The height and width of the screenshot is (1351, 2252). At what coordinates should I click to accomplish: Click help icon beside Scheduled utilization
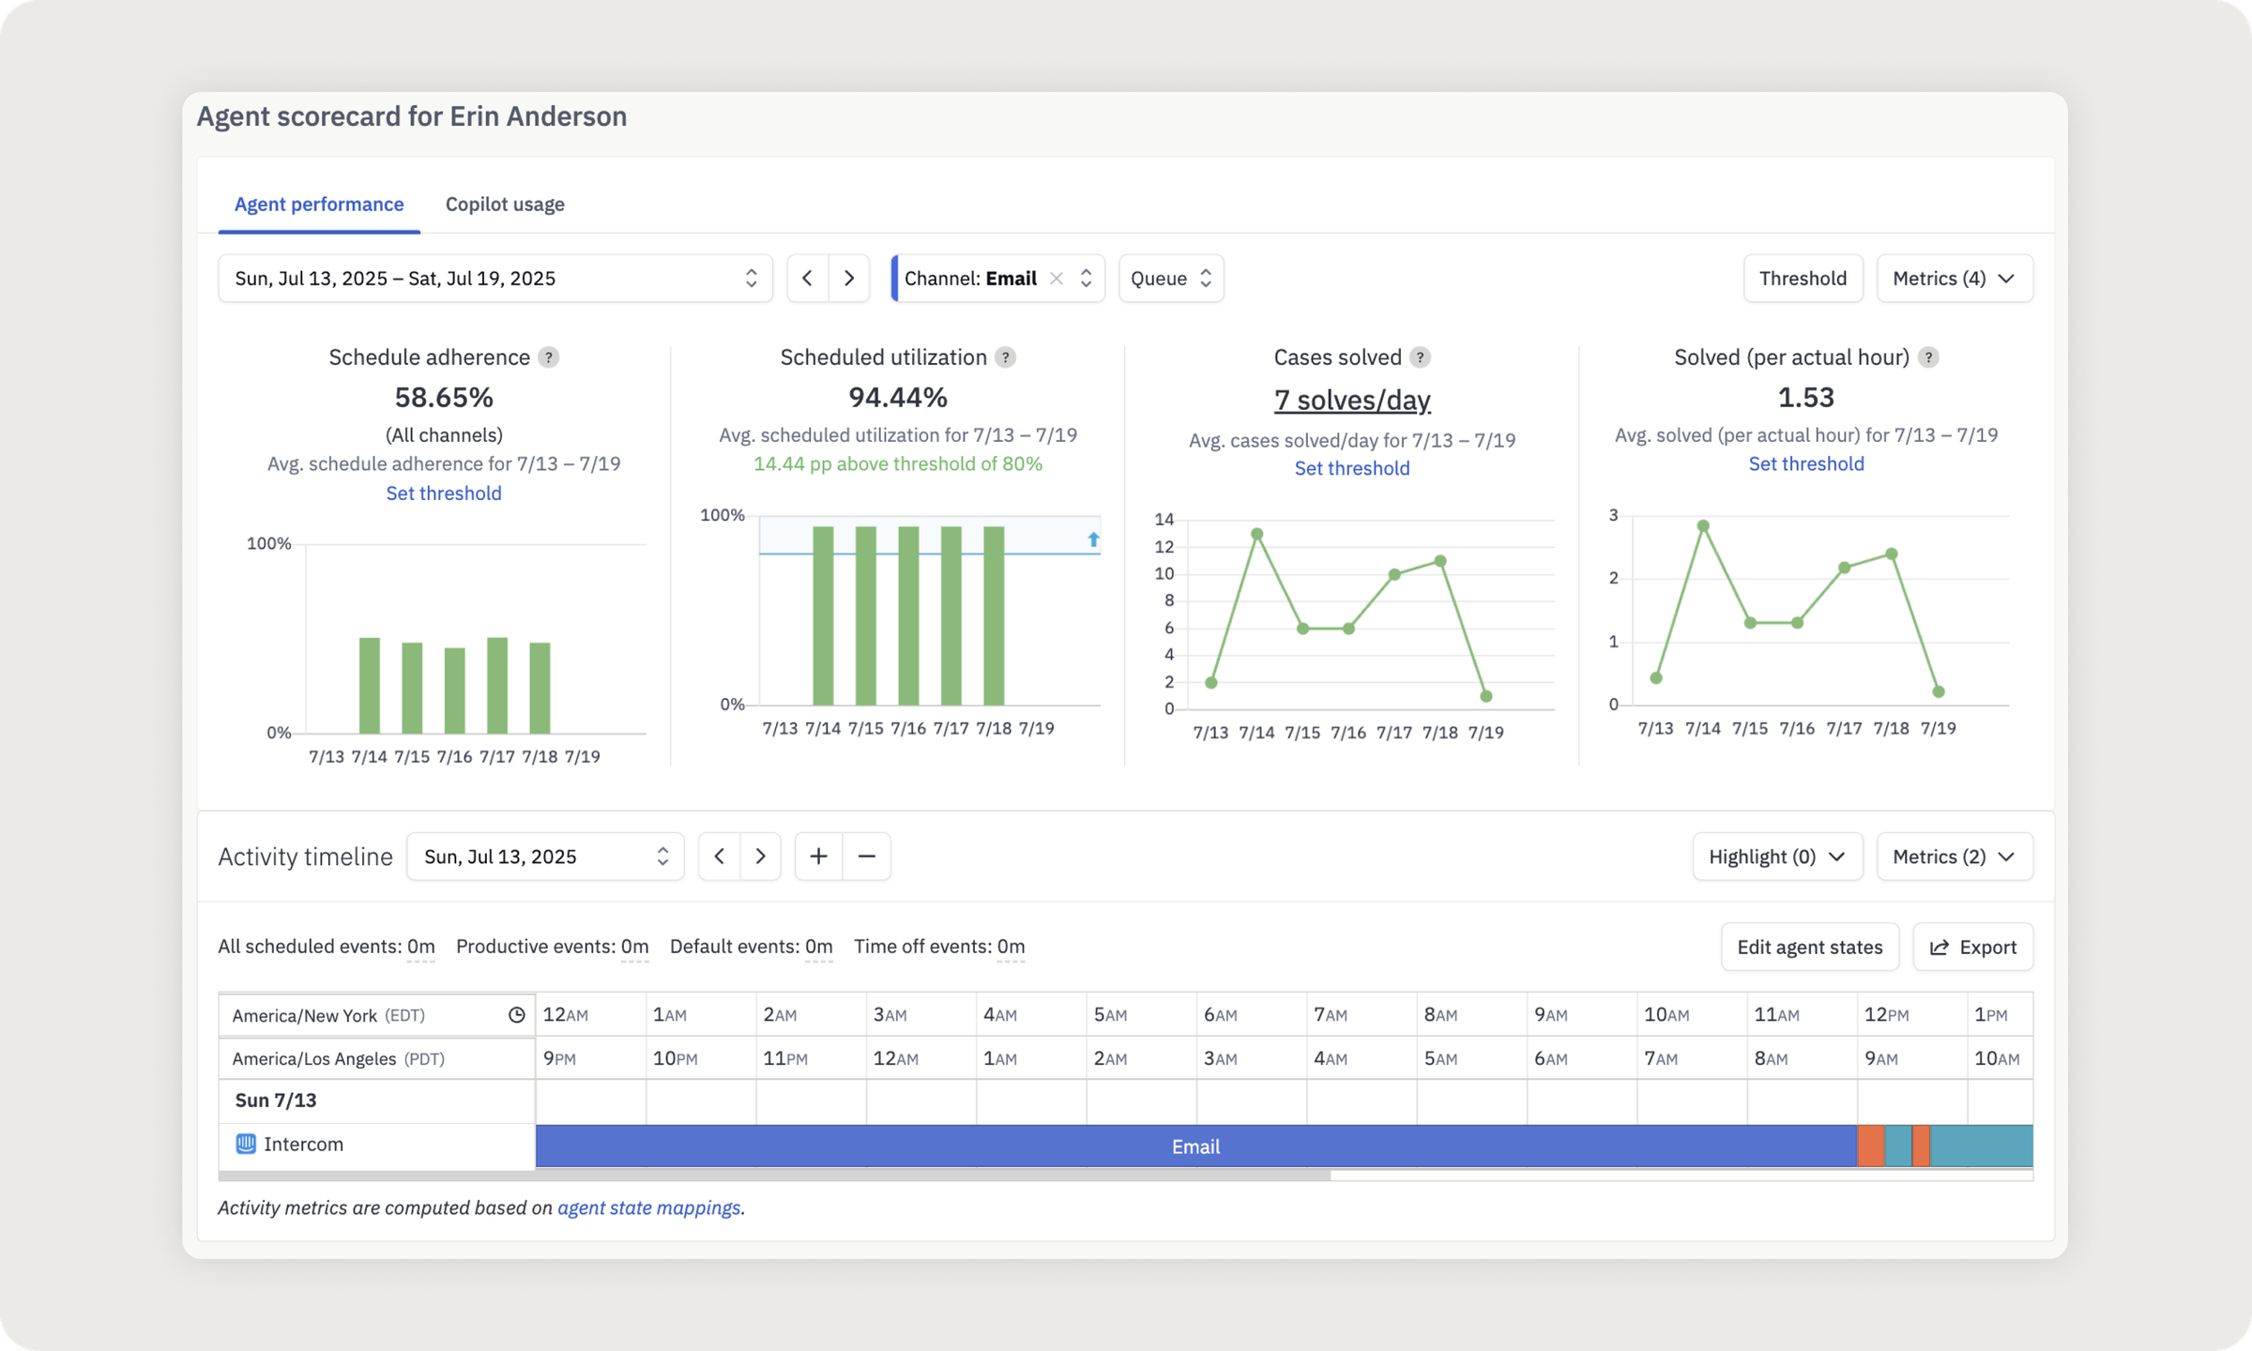pyautogui.click(x=1005, y=357)
